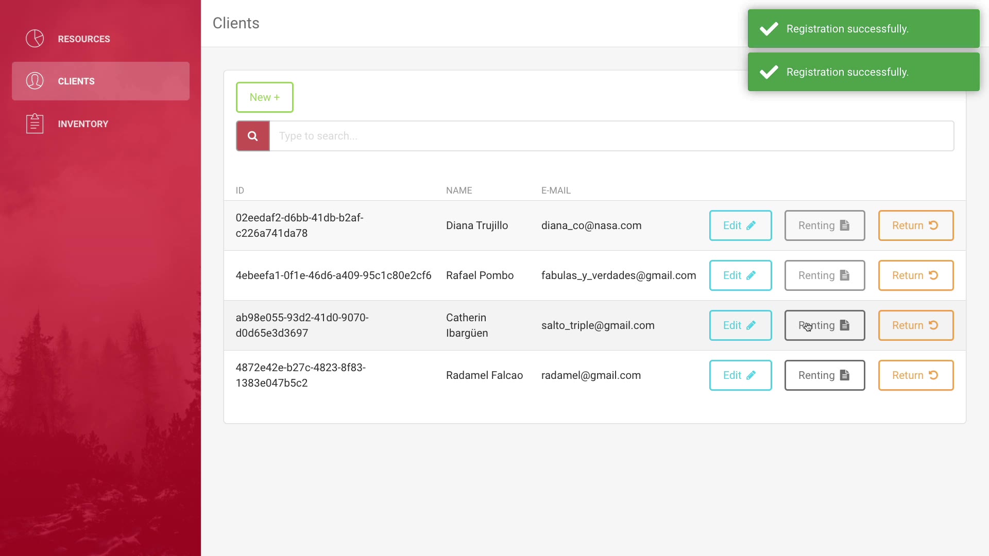Screen dimensions: 989x556
Task: Open Renting for Radamel Falcao
Action: coord(824,375)
